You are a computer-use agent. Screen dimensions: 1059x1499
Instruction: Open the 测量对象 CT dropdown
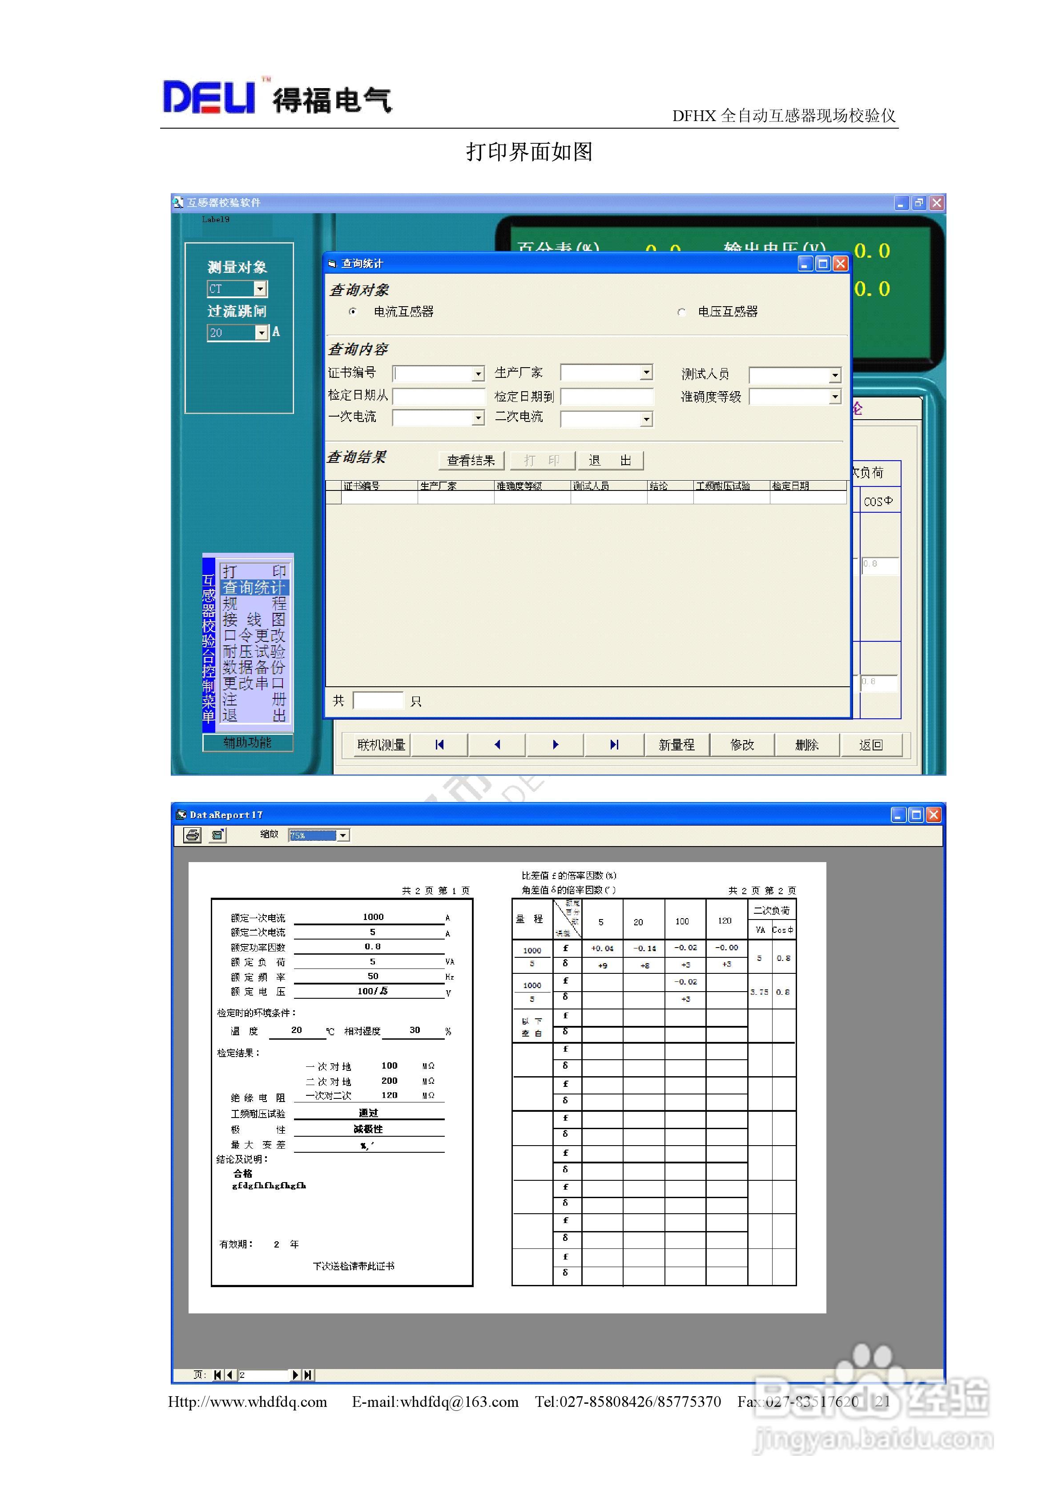pos(260,288)
